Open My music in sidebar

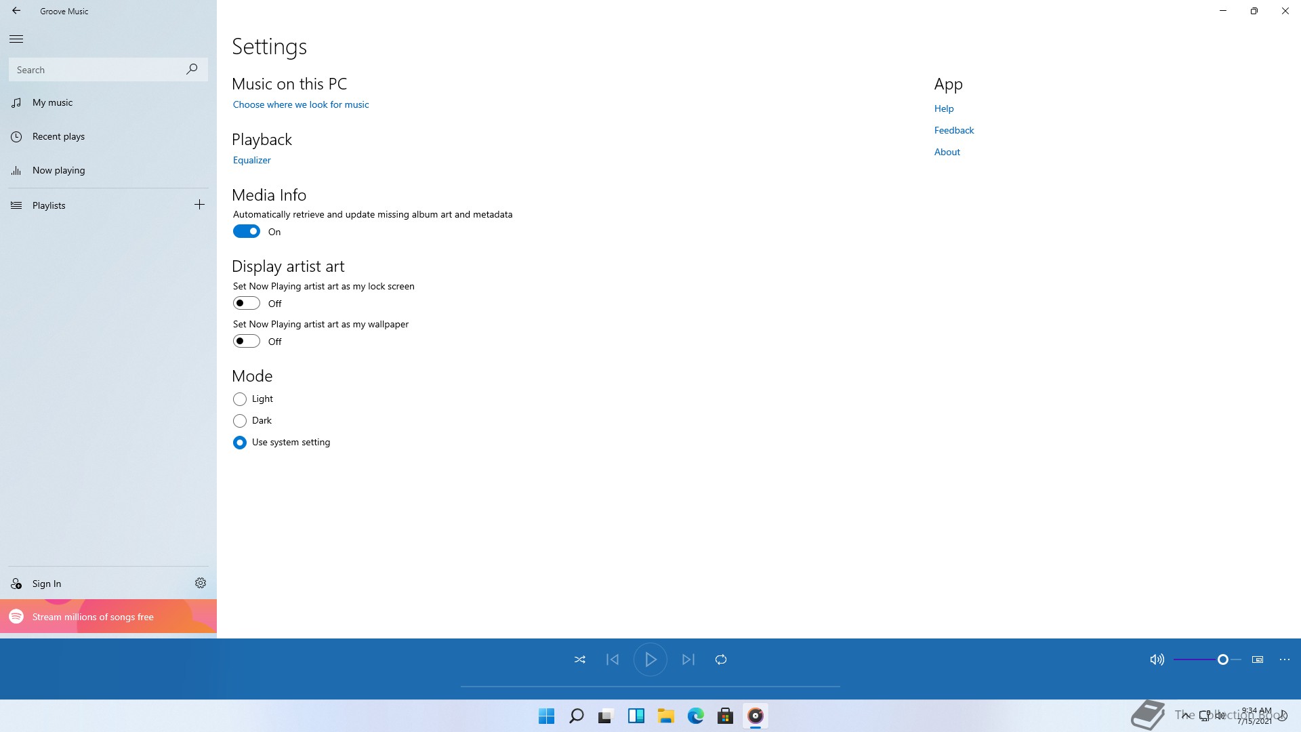click(53, 102)
